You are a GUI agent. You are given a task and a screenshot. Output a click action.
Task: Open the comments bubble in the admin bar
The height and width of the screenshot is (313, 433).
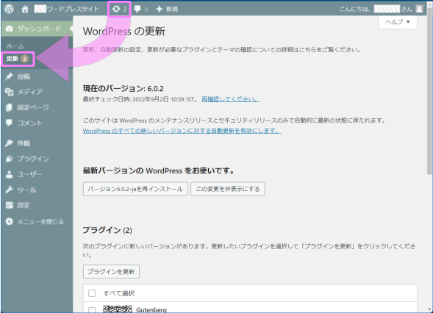tap(137, 9)
